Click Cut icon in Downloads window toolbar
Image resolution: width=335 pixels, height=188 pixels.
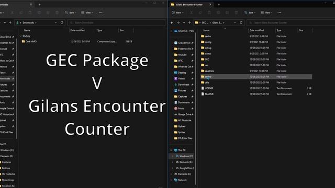tap(12, 13)
